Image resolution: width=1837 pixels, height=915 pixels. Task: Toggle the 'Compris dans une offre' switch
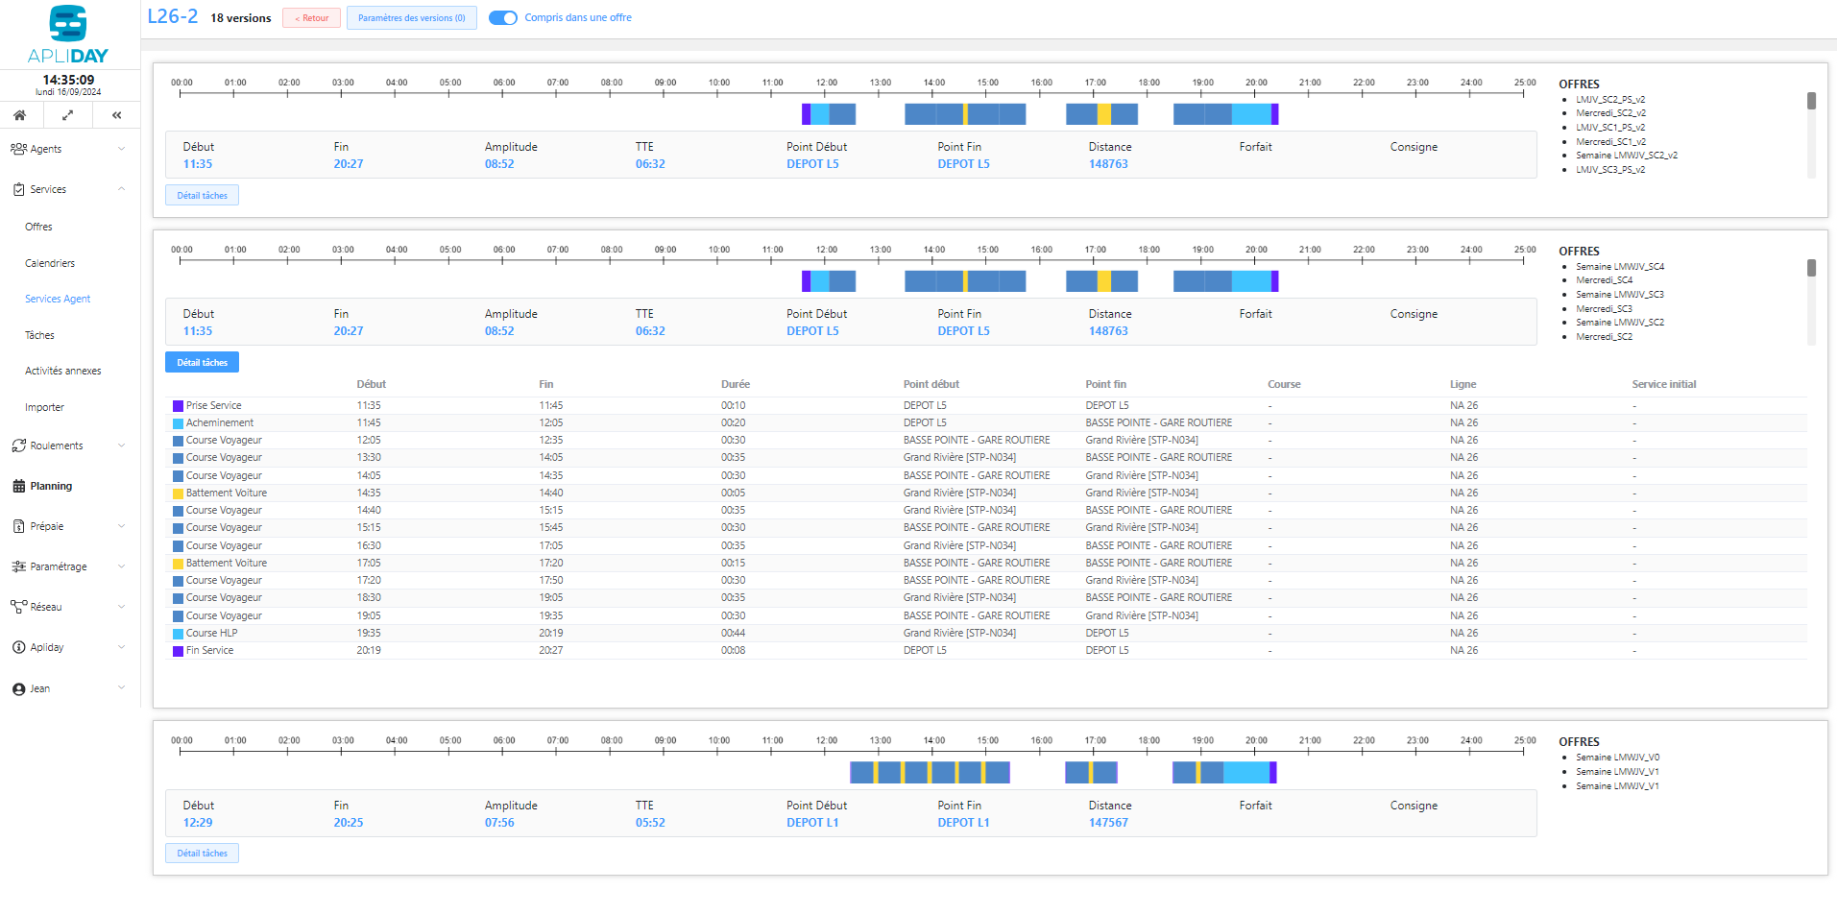[x=503, y=17]
